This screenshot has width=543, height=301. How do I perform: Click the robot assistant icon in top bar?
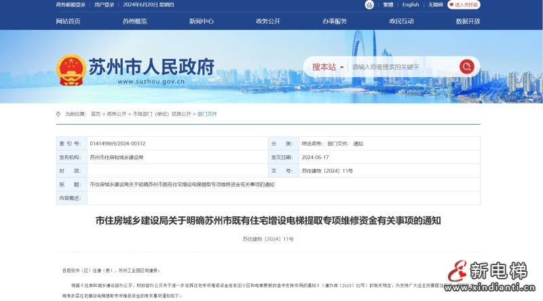(369, 5)
